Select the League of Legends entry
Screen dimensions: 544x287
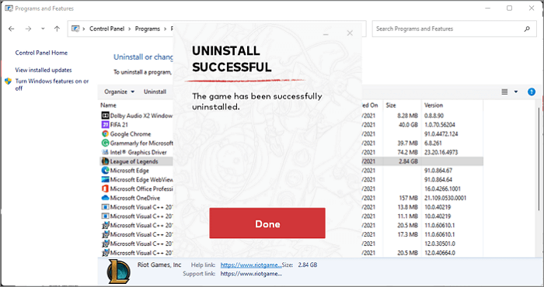134,161
